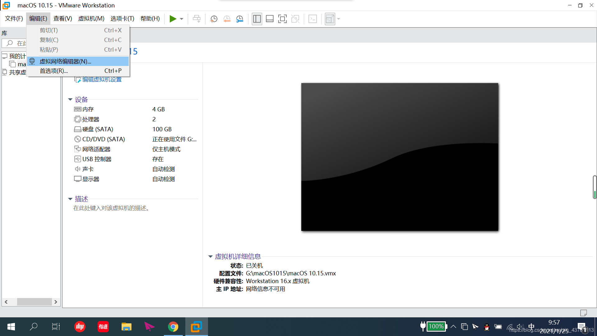This screenshot has width=597, height=336.
Task: Open the power options dropdown arrow
Action: pyautogui.click(x=182, y=19)
